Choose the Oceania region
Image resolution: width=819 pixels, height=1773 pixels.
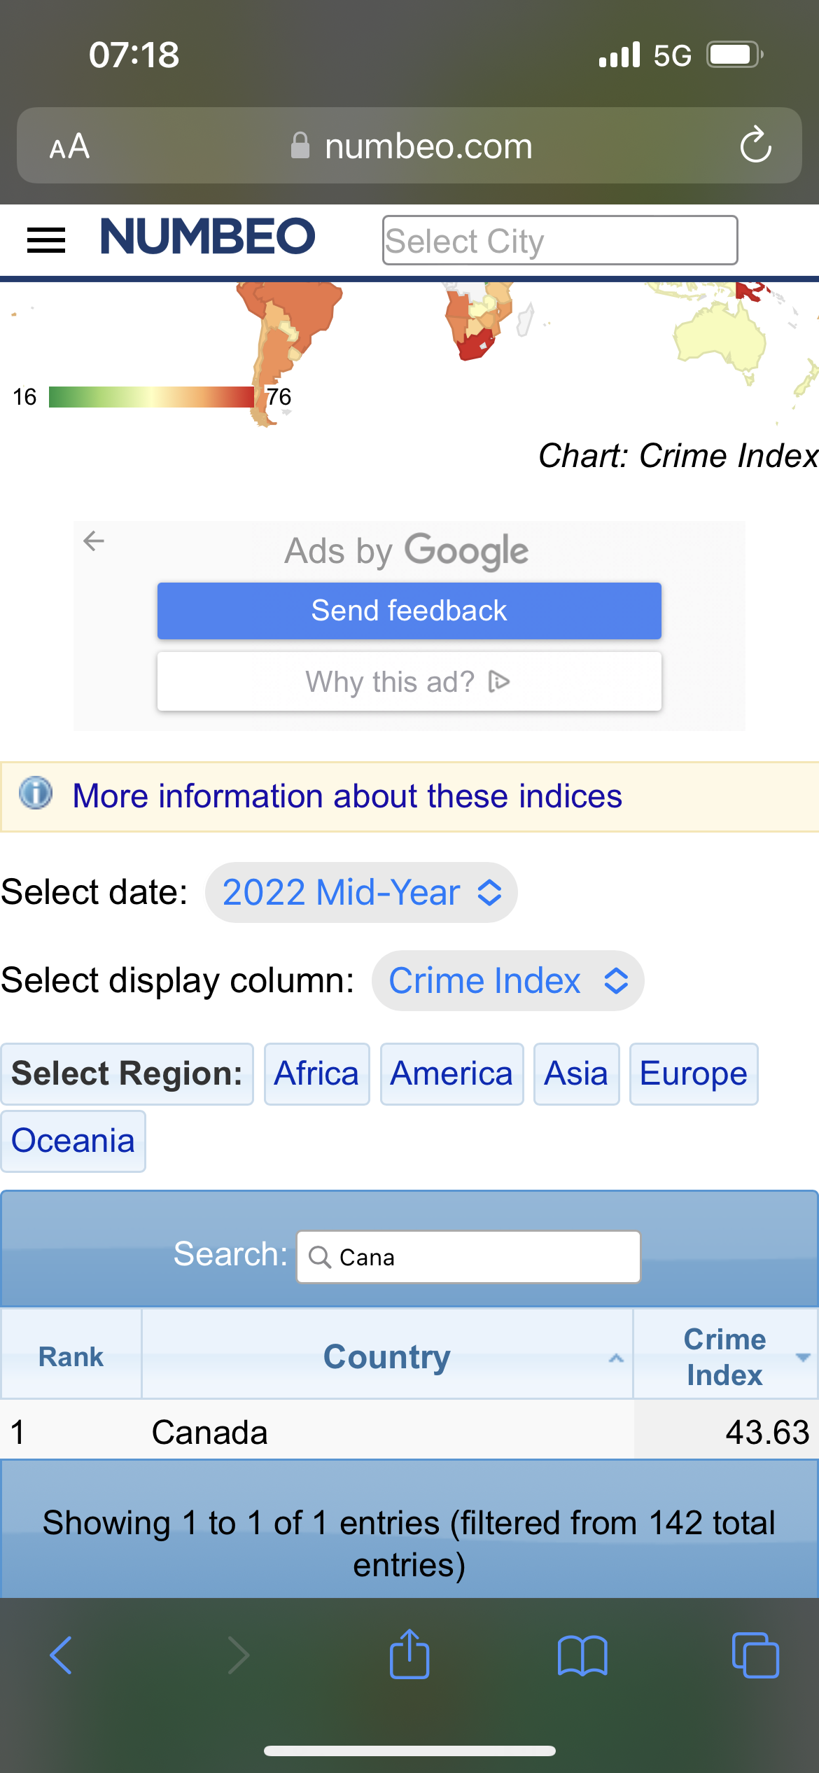[x=73, y=1141]
